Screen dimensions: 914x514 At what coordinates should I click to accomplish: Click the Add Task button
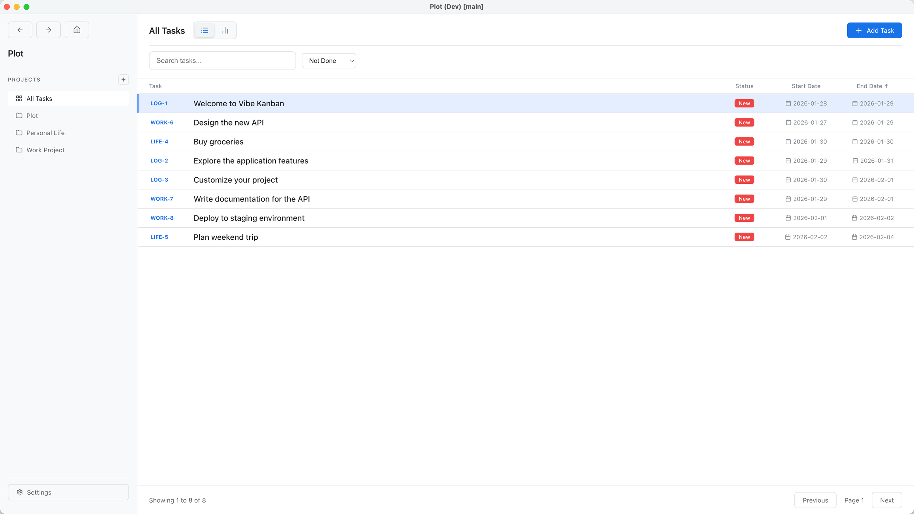pyautogui.click(x=874, y=31)
